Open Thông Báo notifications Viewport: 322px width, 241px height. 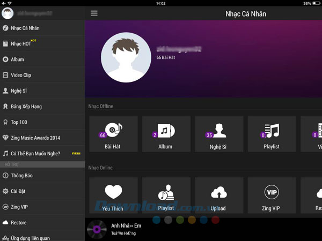pos(42,176)
